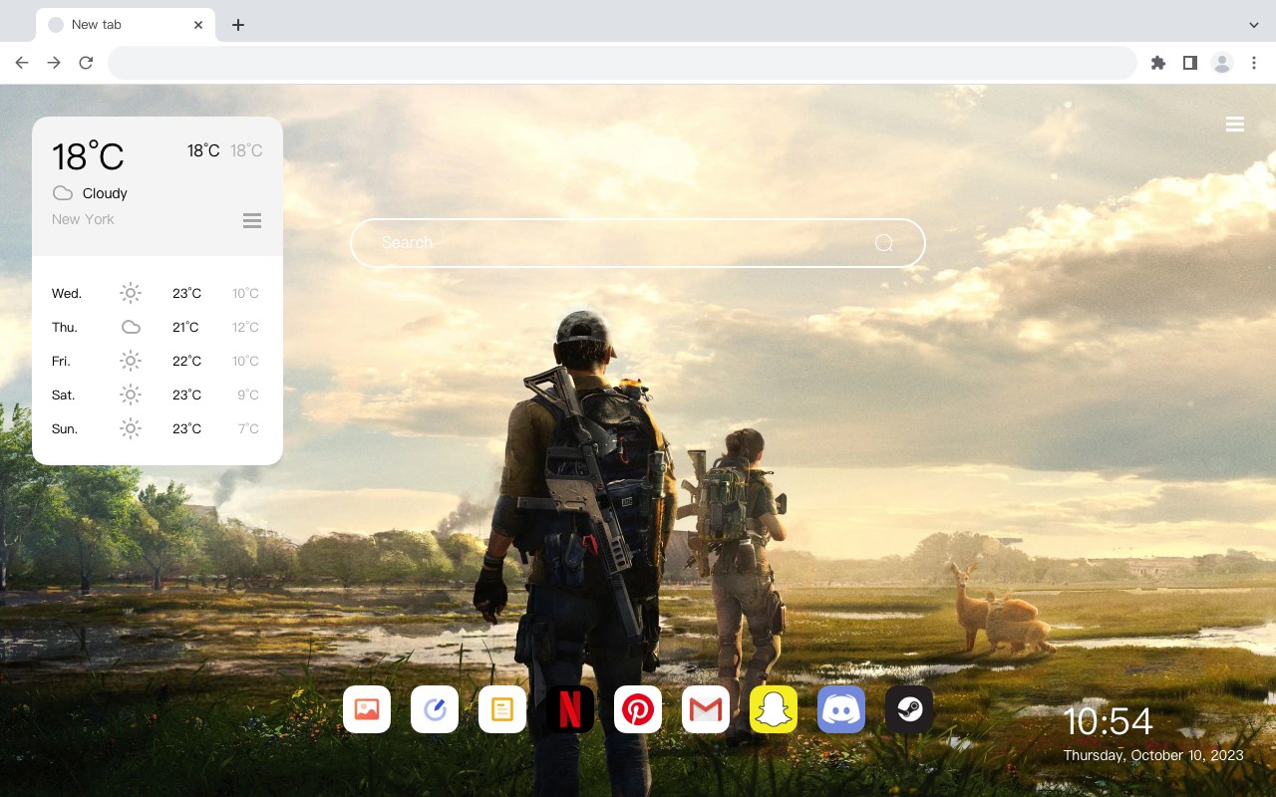
Task: Open the Netflix shortcut icon
Action: (570, 709)
